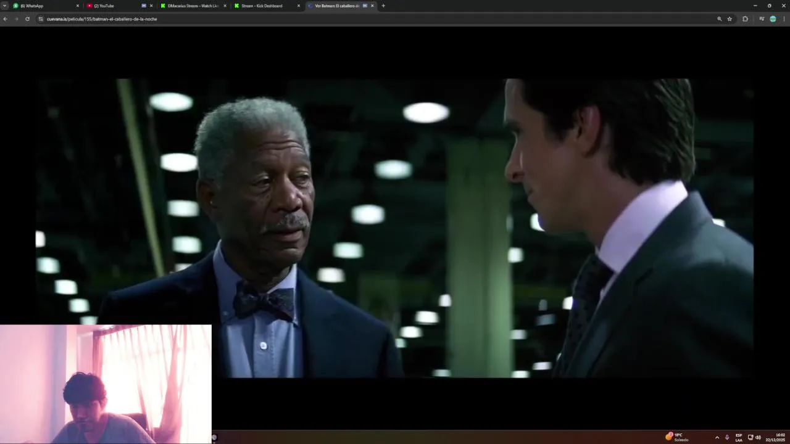
Task: Open the Stream - Kick Dashboard tab
Action: click(x=266, y=6)
